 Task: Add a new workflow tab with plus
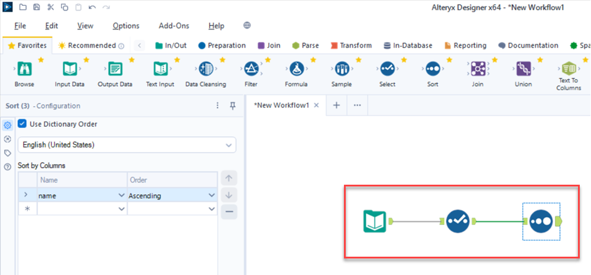(336, 105)
